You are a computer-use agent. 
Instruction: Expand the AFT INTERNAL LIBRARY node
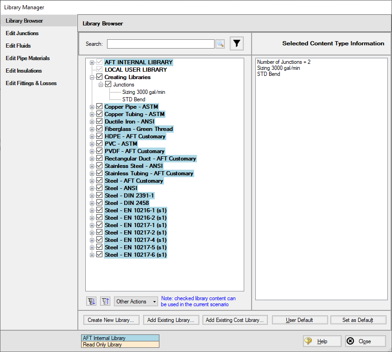tap(92, 62)
